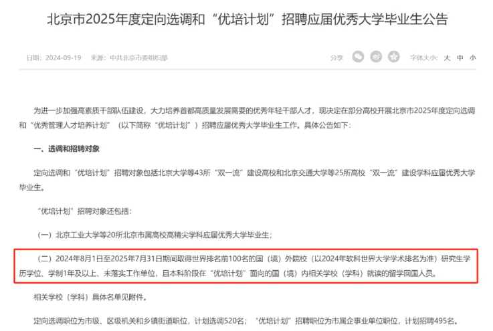
Task: Click the 毕业生。 line ending that paragraph
Action: click(32, 187)
